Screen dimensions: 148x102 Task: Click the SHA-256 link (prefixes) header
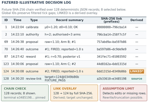click(111, 20)
